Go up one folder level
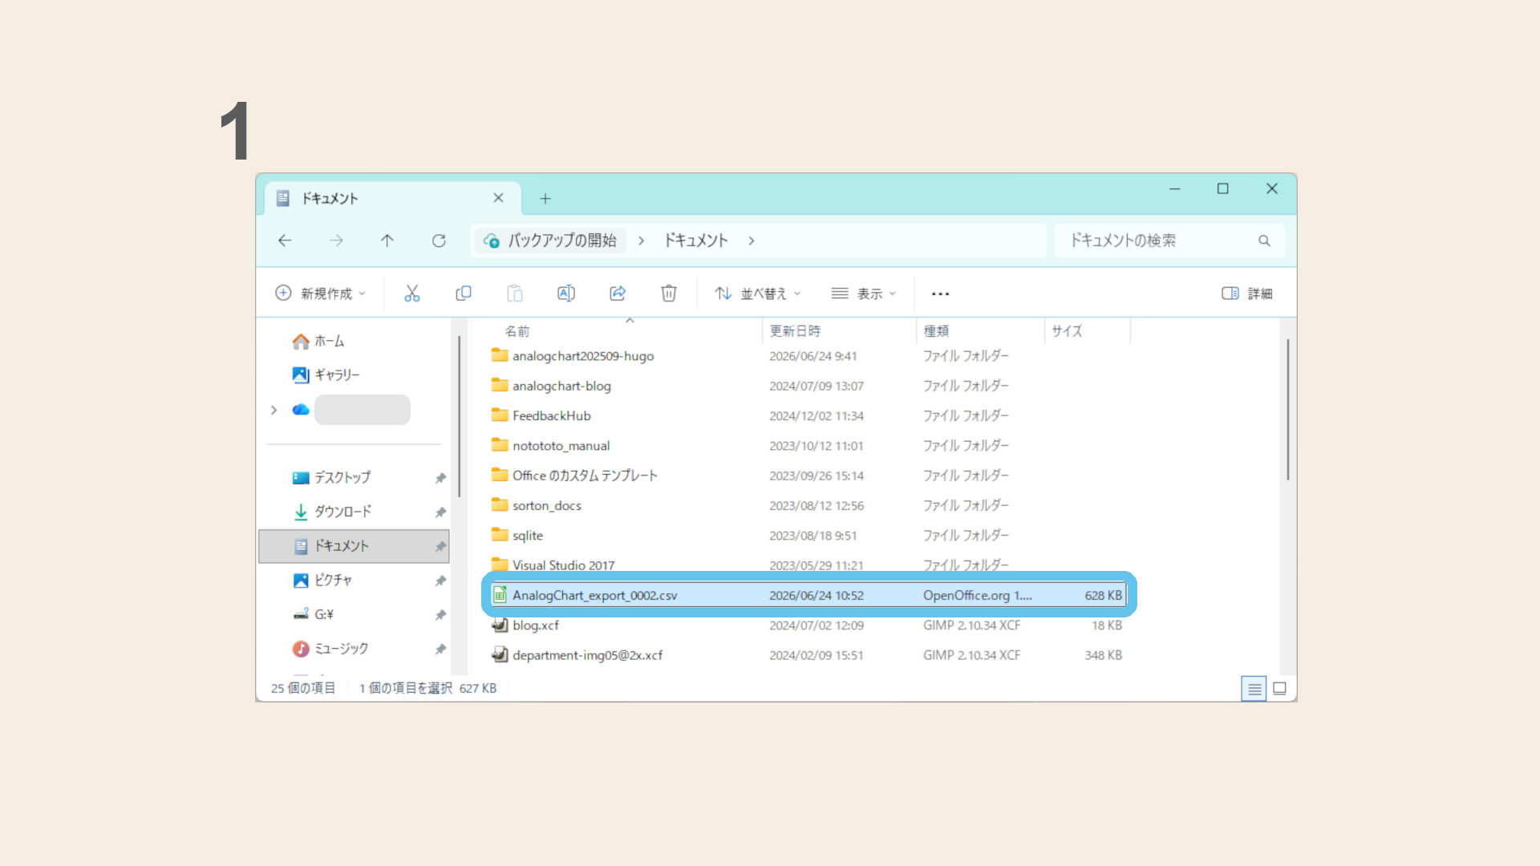Viewport: 1540px width, 866px height. click(x=387, y=241)
